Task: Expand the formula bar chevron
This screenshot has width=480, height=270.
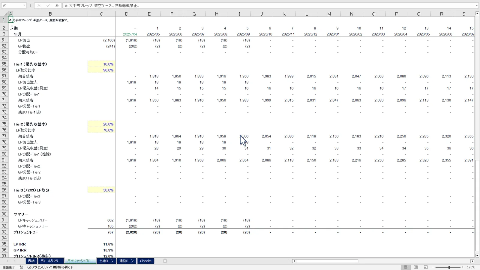Action: click(476, 5)
